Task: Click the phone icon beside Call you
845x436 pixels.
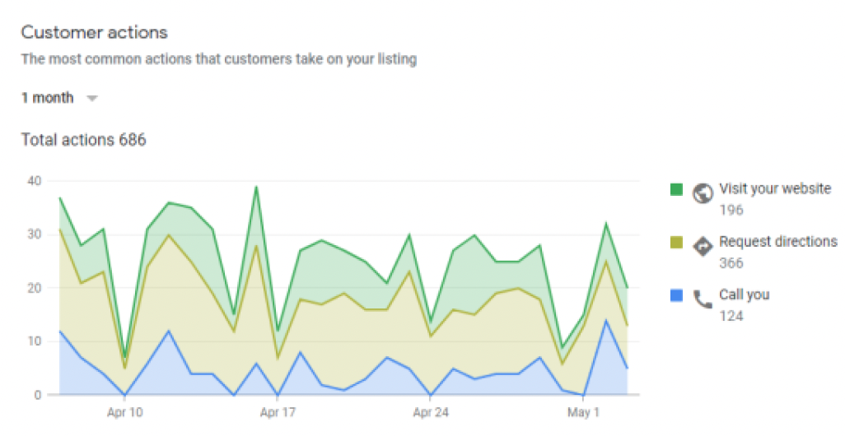Action: (703, 299)
